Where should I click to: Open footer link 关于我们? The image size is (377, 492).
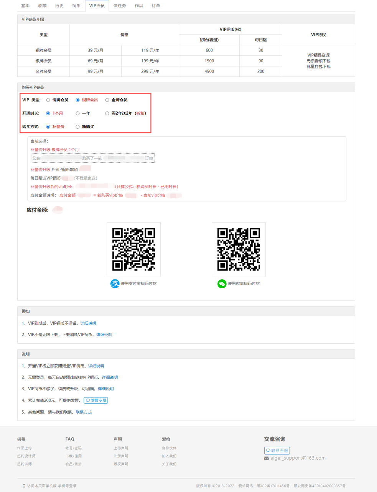click(169, 464)
